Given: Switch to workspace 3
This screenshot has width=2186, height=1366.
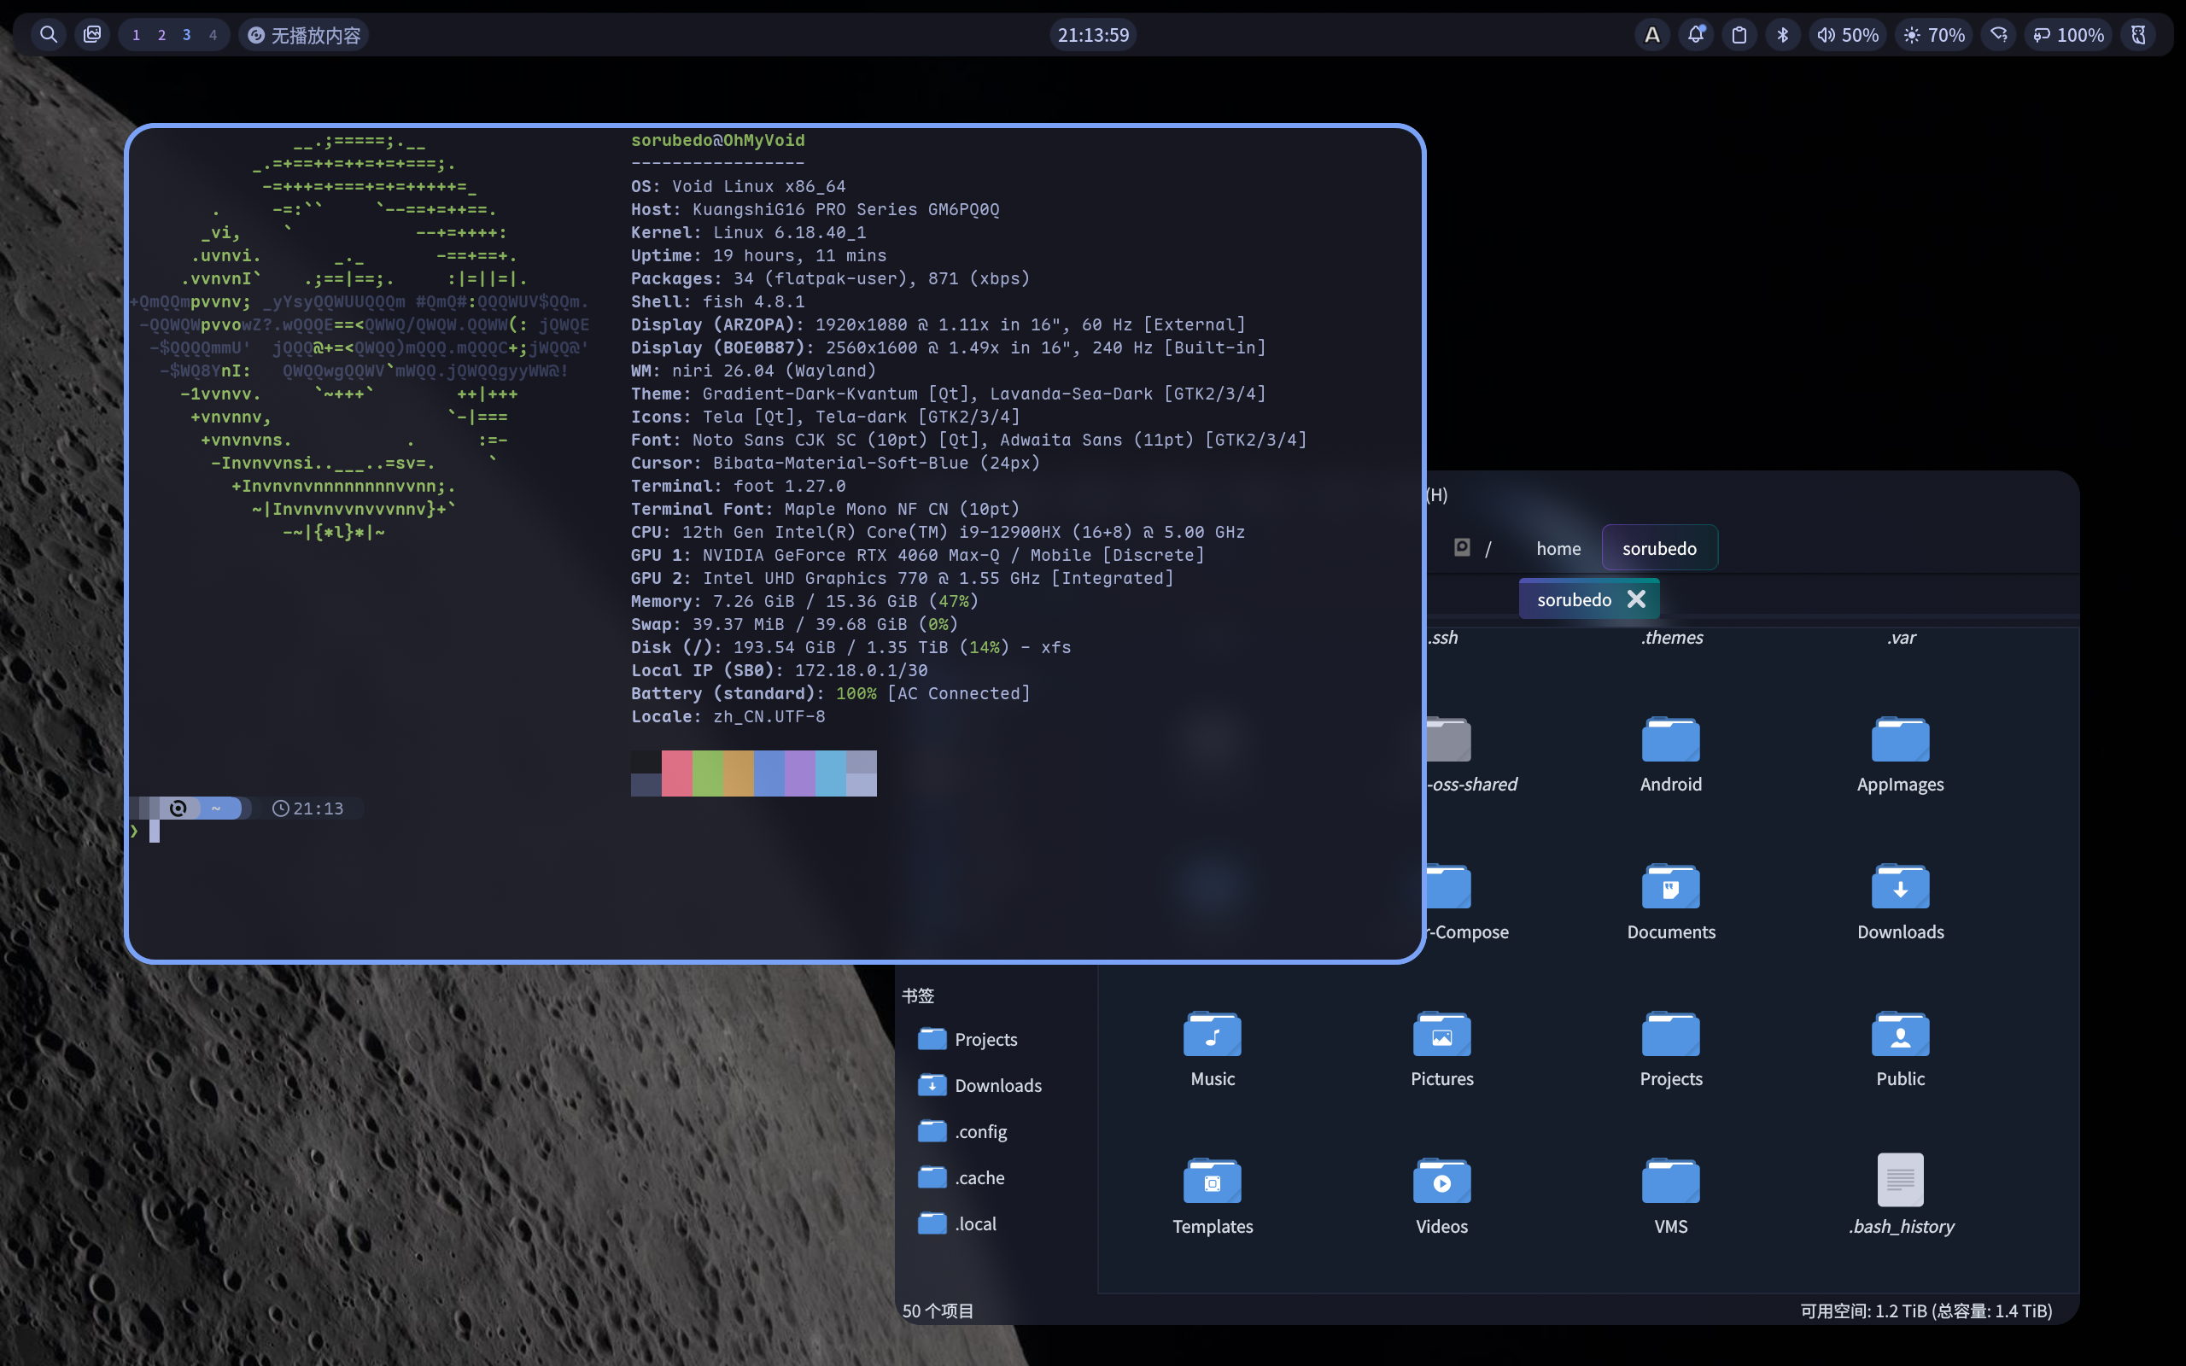Looking at the screenshot, I should click(x=187, y=35).
